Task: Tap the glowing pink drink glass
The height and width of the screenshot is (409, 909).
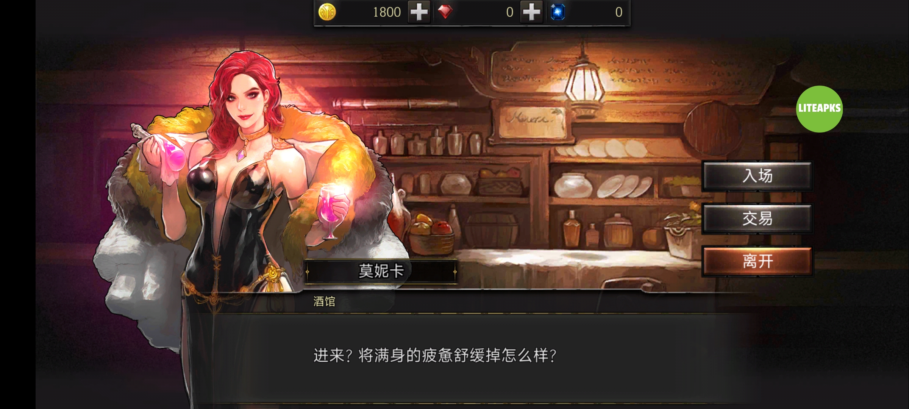Action: [332, 212]
